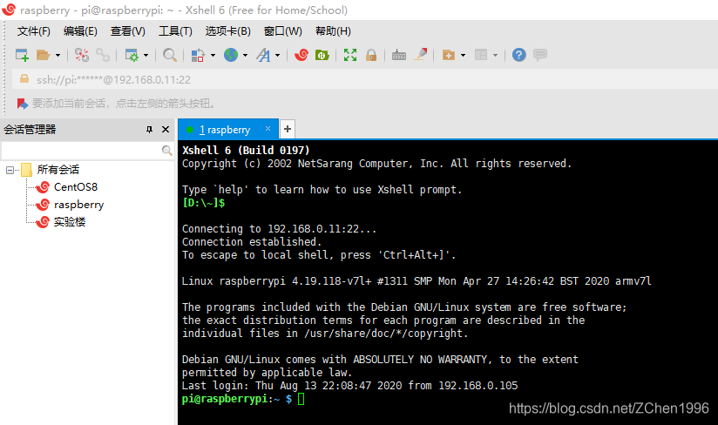Click the red Xshell swirl toolbar icon
This screenshot has width=718, height=425.
301,55
